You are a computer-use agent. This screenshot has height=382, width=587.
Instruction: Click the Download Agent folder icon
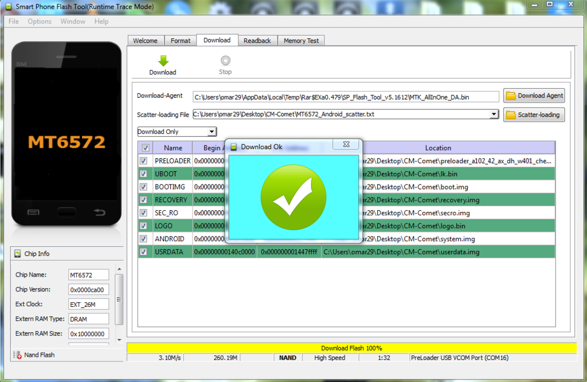(511, 96)
